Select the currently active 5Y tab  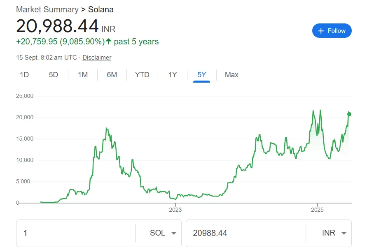[201, 75]
